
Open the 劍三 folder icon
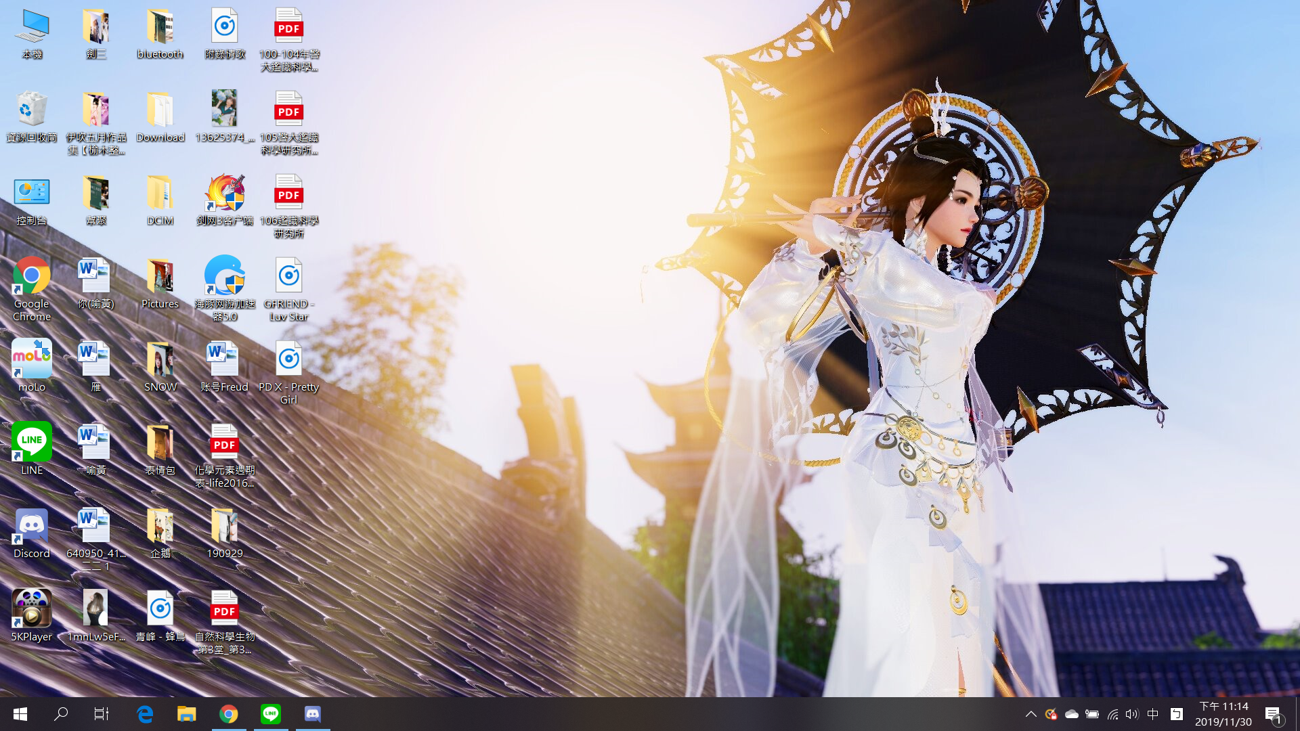(96, 34)
